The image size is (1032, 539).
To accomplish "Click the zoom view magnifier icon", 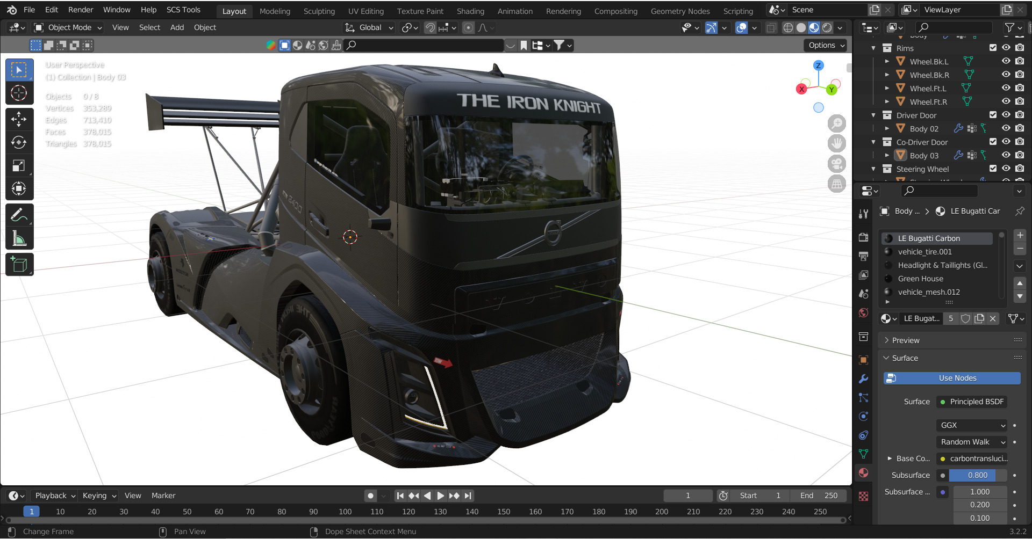I will [837, 123].
